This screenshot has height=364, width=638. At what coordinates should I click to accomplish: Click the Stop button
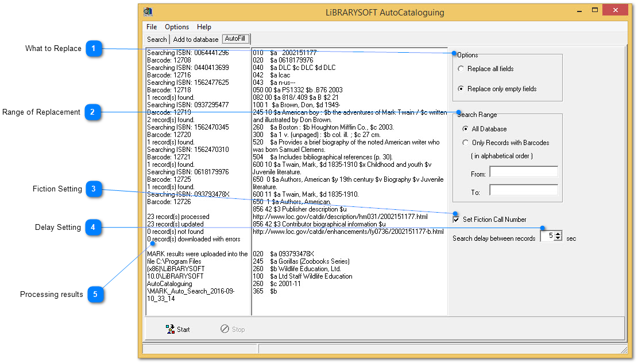click(x=233, y=329)
